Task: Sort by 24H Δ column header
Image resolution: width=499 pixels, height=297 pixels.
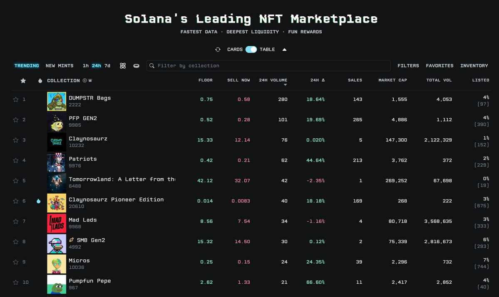Action: [318, 80]
